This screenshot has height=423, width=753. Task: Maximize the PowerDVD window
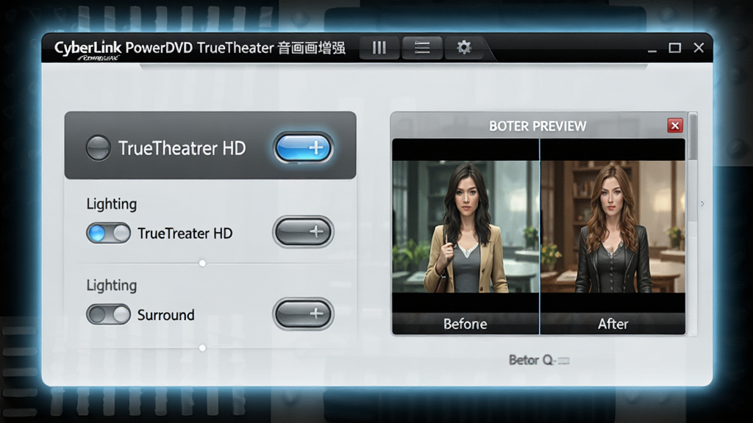pos(675,48)
